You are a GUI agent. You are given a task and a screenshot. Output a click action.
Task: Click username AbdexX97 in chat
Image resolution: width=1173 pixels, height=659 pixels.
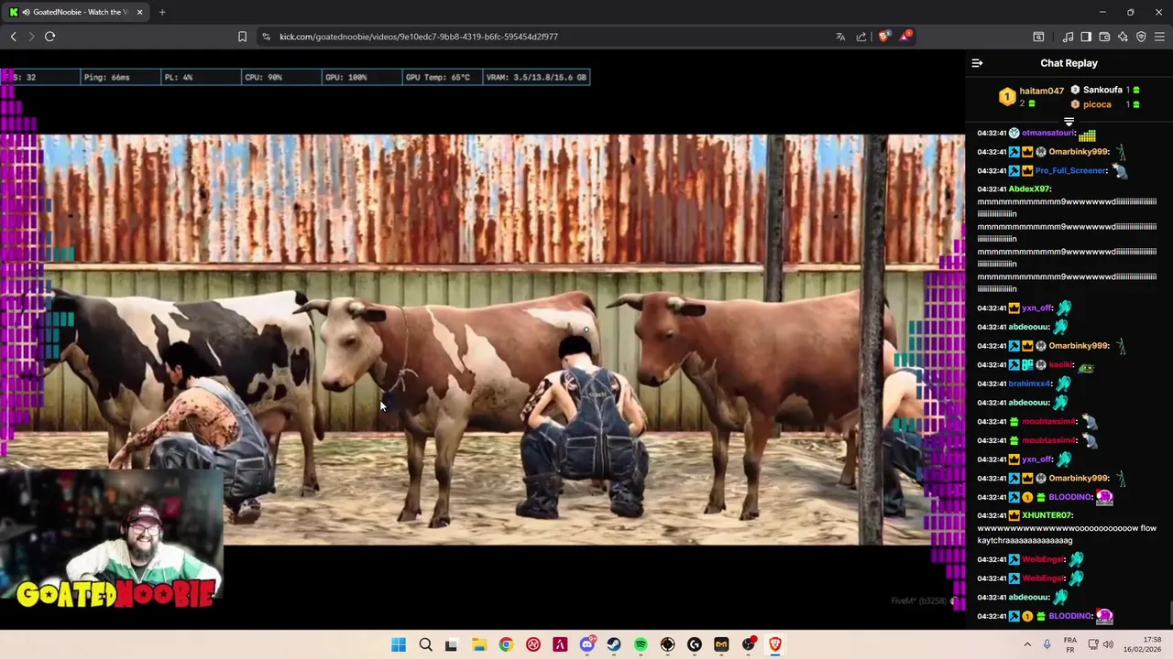[1030, 189]
